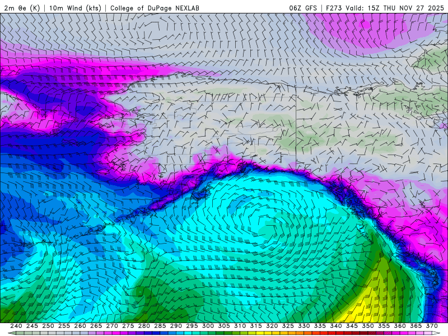Click the 295 color bar label
This screenshot has height=336, width=448.
point(192,326)
